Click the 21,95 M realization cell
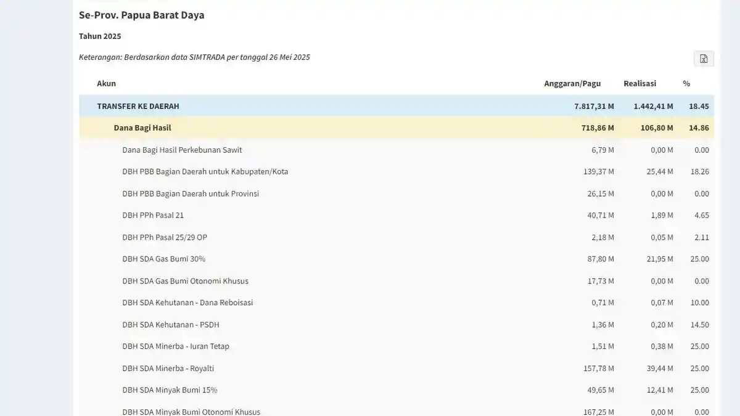Viewport: 740px width, 416px height. coord(660,259)
